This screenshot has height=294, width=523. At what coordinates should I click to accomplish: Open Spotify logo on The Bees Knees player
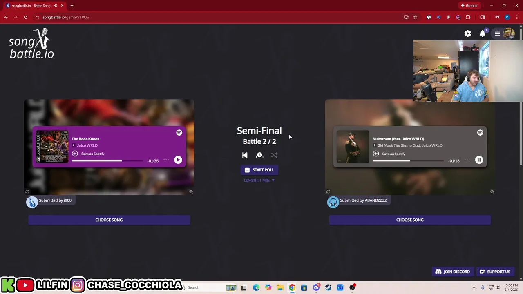point(179,133)
